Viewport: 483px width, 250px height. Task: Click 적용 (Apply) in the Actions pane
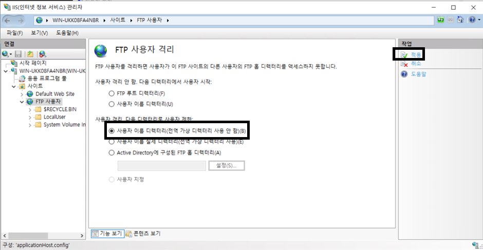click(416, 54)
